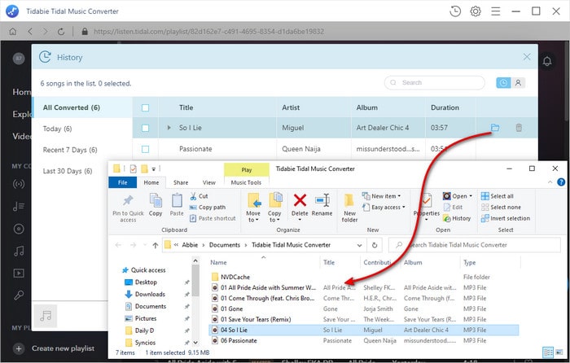Open output folder icon for So I Lie

pyautogui.click(x=495, y=128)
